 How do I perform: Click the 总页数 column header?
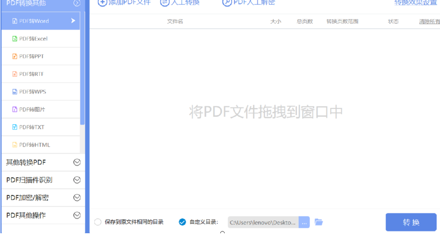click(305, 22)
